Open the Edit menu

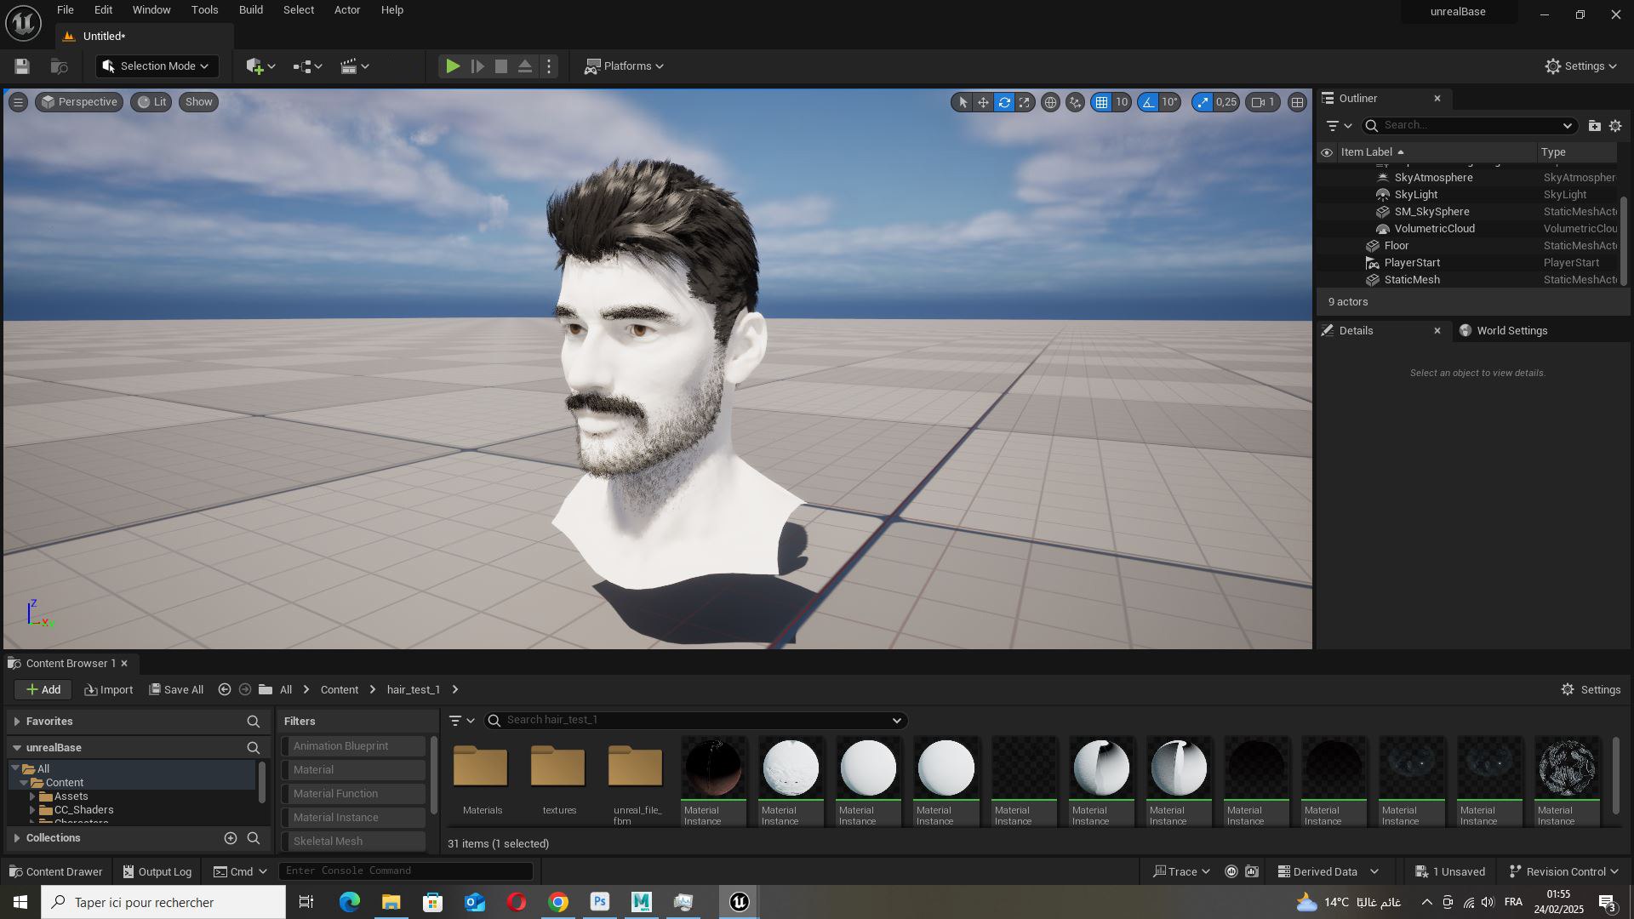click(103, 10)
